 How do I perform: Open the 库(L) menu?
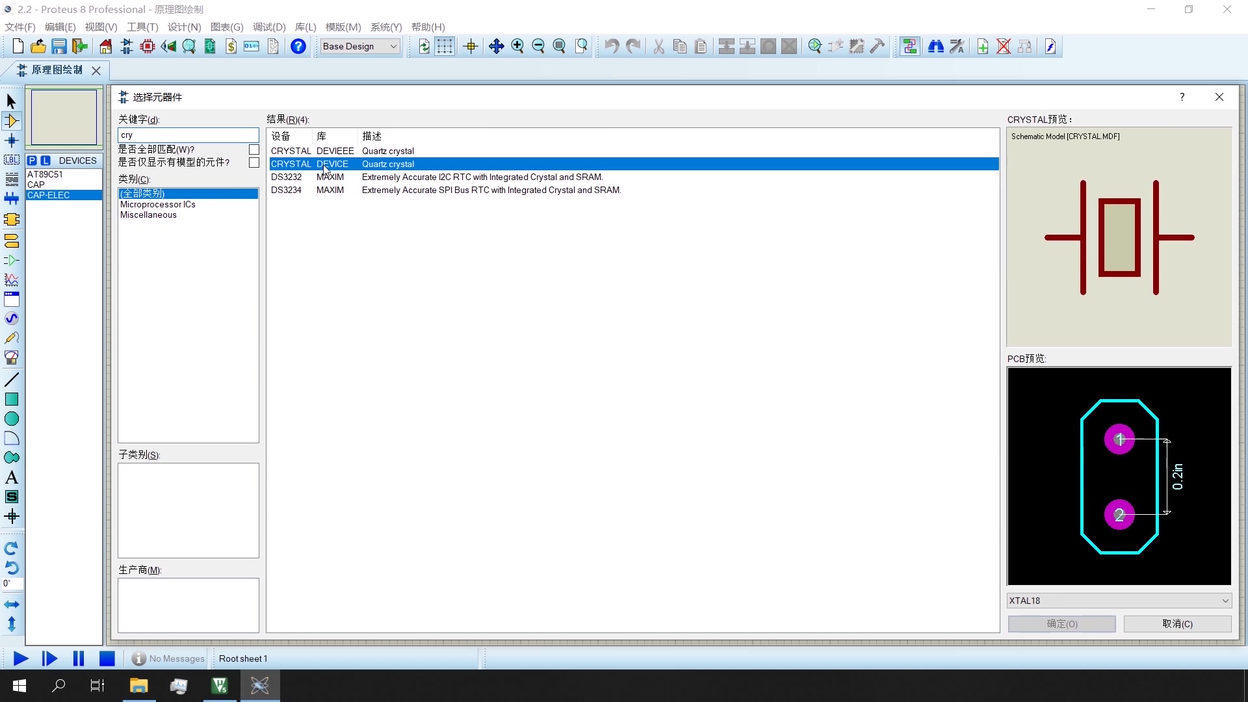coord(305,27)
